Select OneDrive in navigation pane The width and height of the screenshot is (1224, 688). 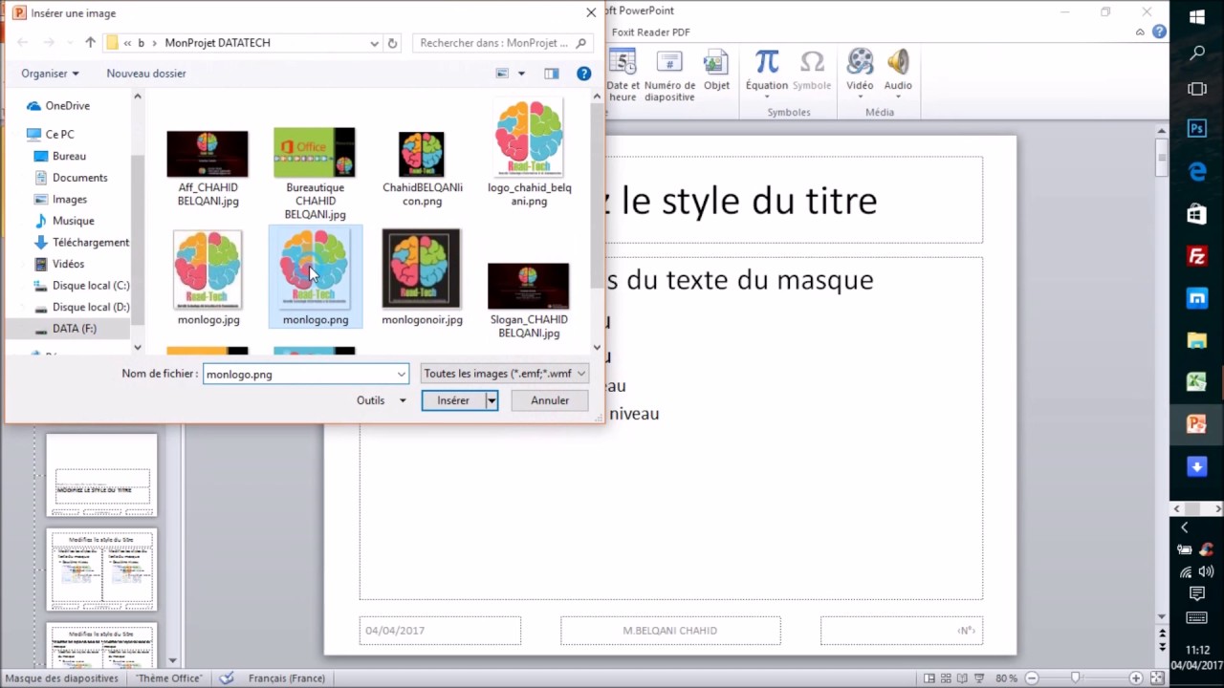(67, 106)
